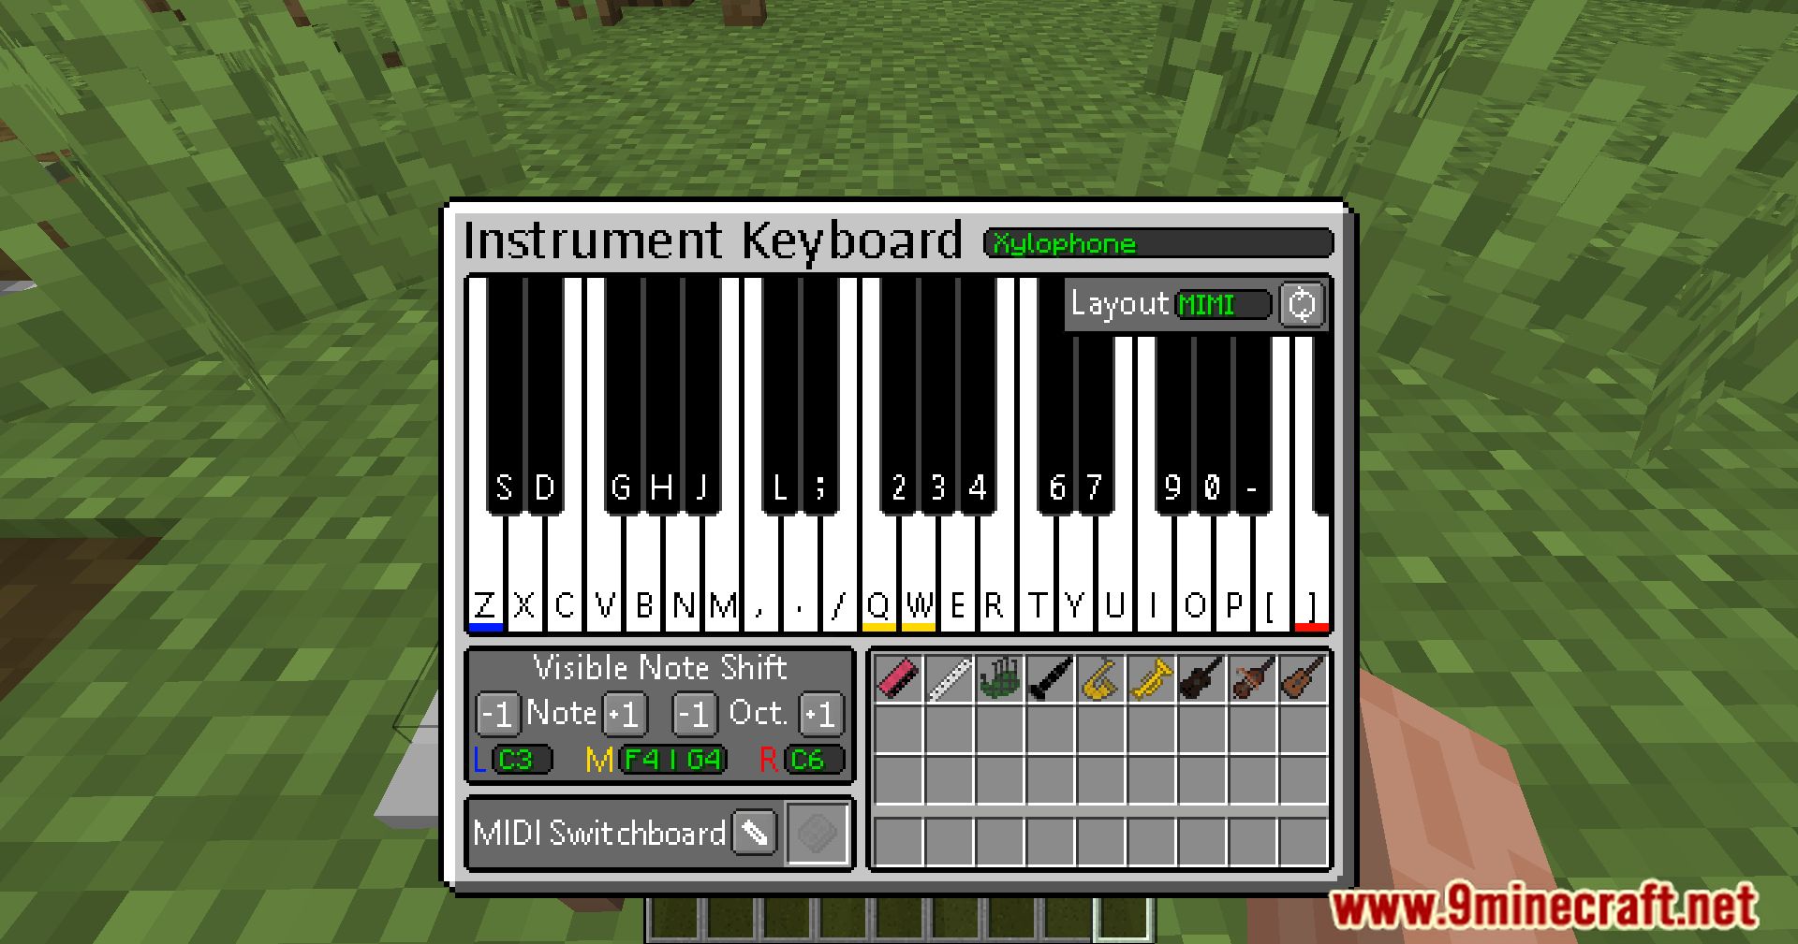Pick the white flute in the inventory
This screenshot has height=944, width=1798.
pyautogui.click(x=949, y=678)
